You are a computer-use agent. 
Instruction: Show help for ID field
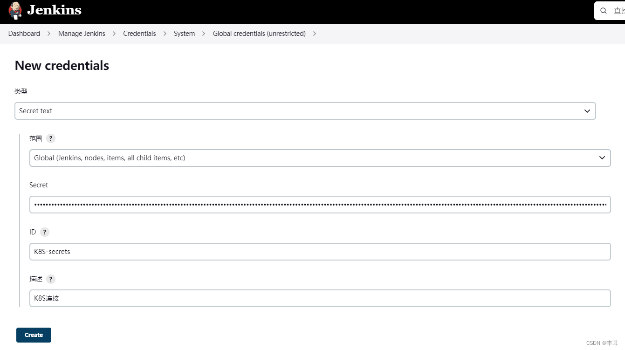[44, 232]
